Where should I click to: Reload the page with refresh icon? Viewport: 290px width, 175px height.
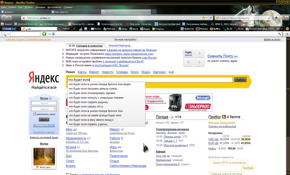(211, 18)
